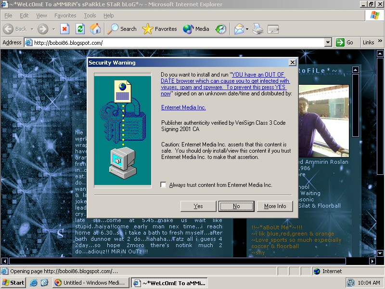Switch to Untitled - Windows Media taskbar item
This screenshot has width=385, height=289.
[x=90, y=283]
